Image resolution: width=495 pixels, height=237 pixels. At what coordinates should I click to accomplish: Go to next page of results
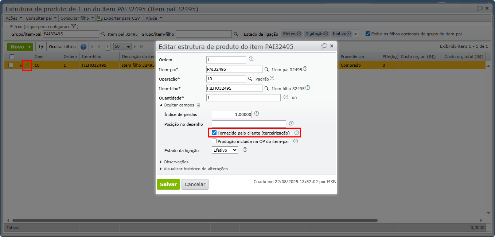click(x=135, y=47)
